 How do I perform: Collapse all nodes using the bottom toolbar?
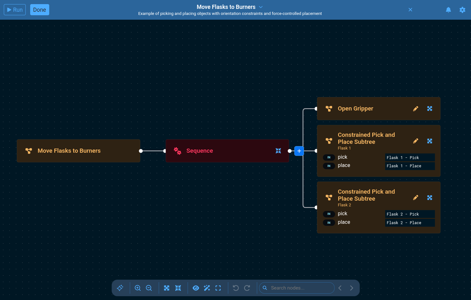click(x=178, y=288)
